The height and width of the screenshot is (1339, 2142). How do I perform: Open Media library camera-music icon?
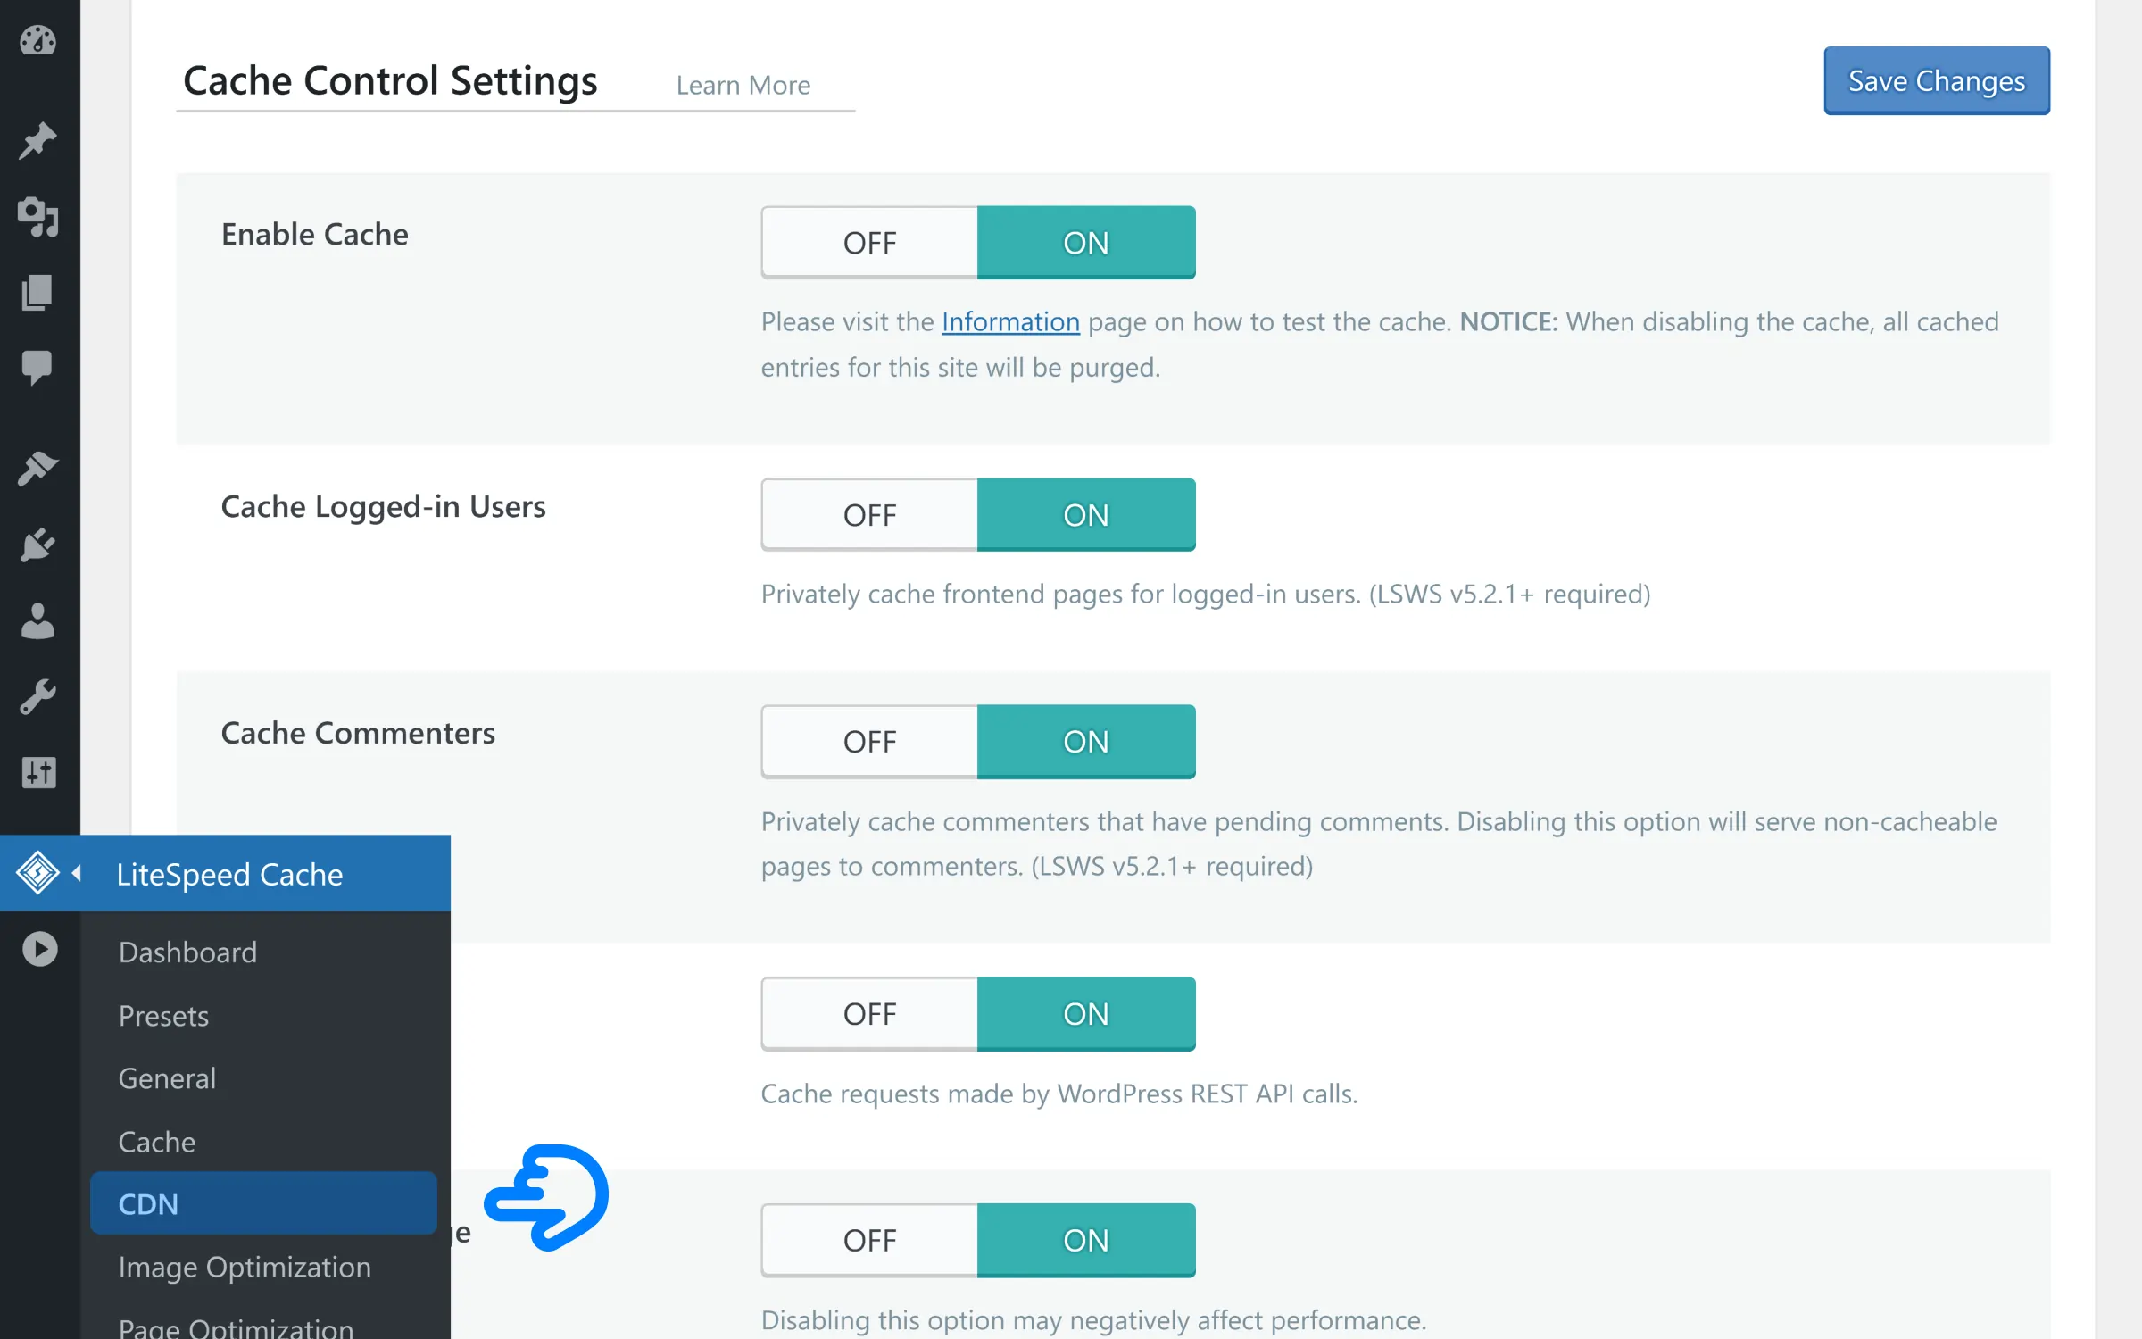point(37,217)
